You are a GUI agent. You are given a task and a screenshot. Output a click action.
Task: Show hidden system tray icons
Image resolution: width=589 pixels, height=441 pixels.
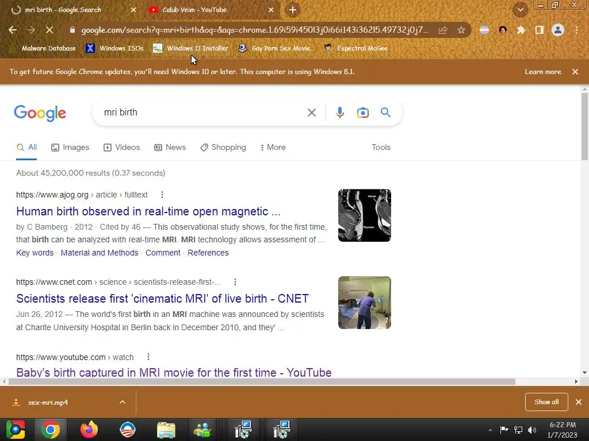tap(490, 430)
